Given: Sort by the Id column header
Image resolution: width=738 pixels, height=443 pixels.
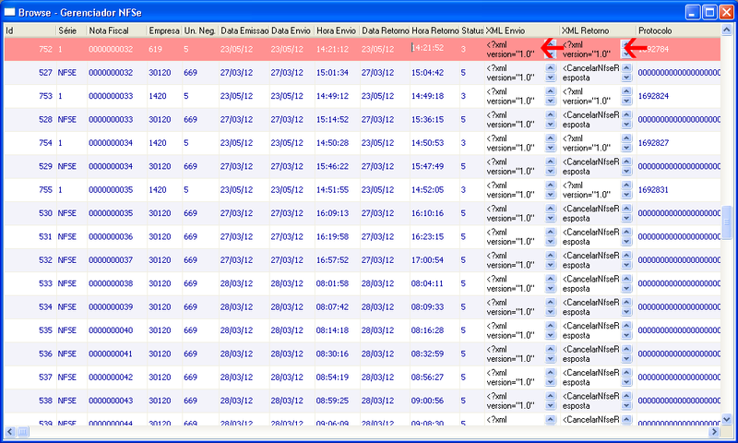Looking at the screenshot, I should point(30,30).
